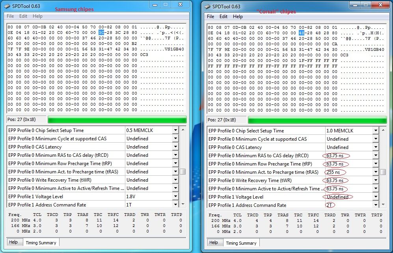Click 1.8V voltage value in left window
393x253 pixels.
(130, 197)
